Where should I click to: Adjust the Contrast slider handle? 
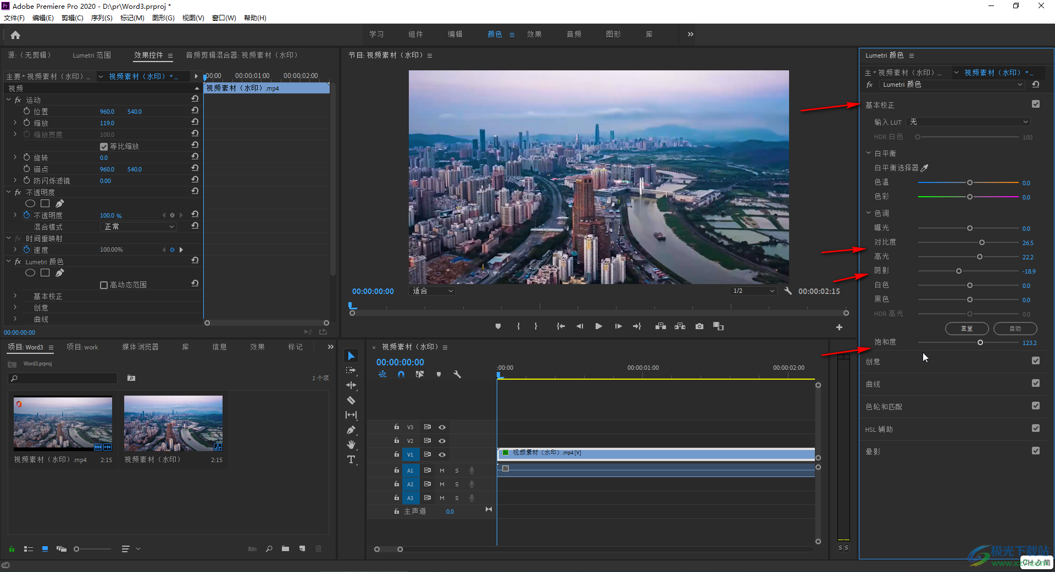point(982,242)
